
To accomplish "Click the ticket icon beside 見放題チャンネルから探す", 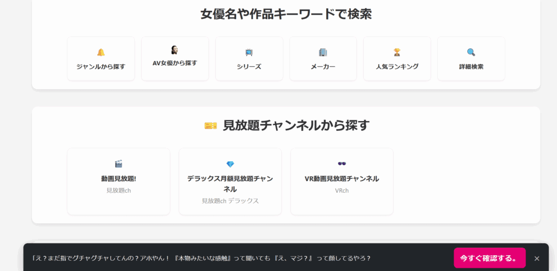I will click(x=211, y=125).
